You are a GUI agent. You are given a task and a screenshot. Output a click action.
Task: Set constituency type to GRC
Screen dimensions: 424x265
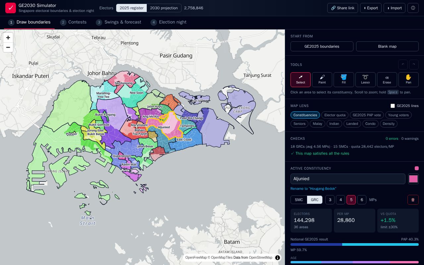pyautogui.click(x=315, y=200)
